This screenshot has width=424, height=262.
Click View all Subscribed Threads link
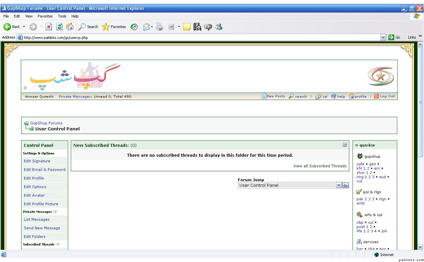tap(320, 166)
